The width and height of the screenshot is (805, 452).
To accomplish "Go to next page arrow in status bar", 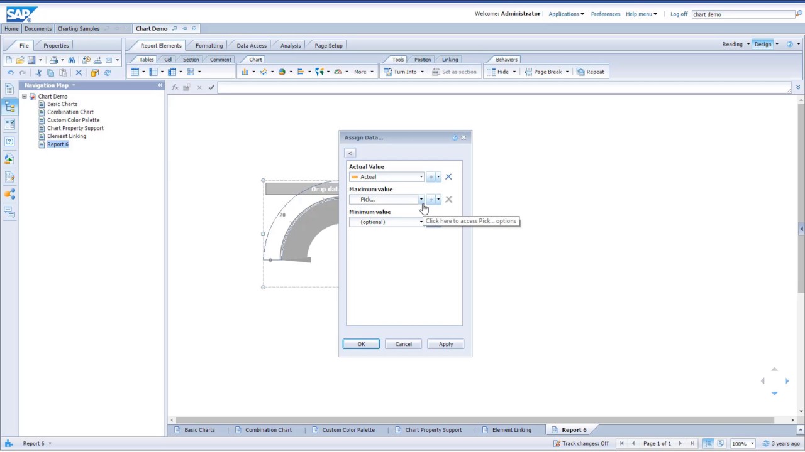I will [x=680, y=444].
